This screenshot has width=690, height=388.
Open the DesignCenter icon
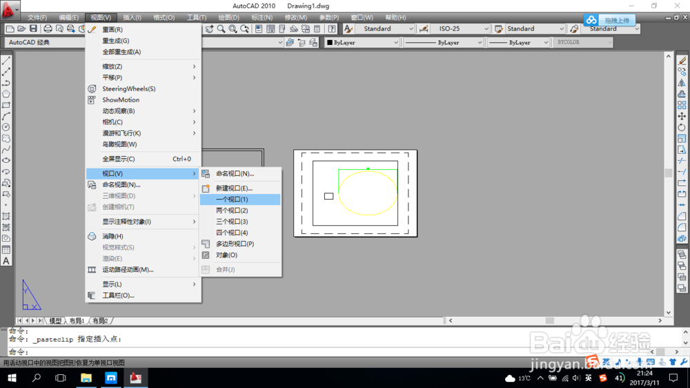(270, 28)
